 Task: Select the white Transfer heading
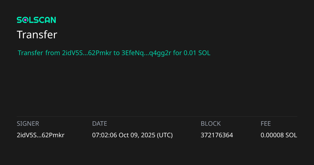[37, 35]
